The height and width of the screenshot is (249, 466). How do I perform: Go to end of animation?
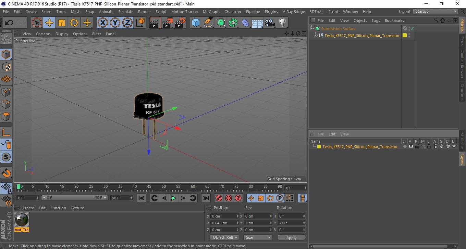point(206,198)
